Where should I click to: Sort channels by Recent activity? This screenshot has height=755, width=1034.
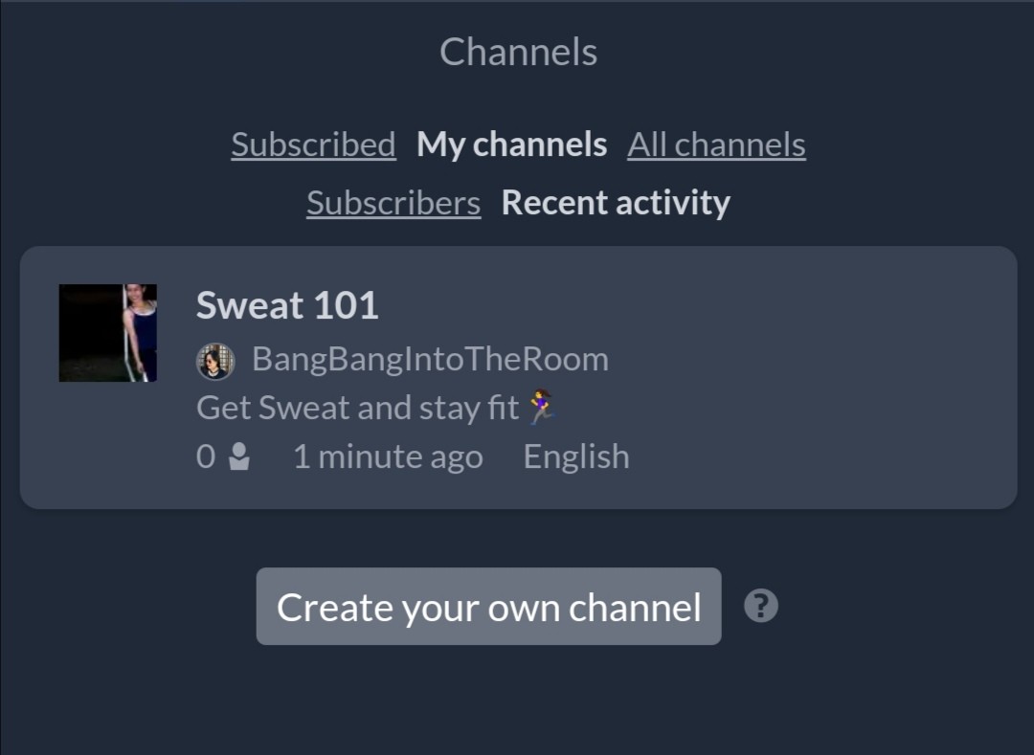(x=616, y=202)
